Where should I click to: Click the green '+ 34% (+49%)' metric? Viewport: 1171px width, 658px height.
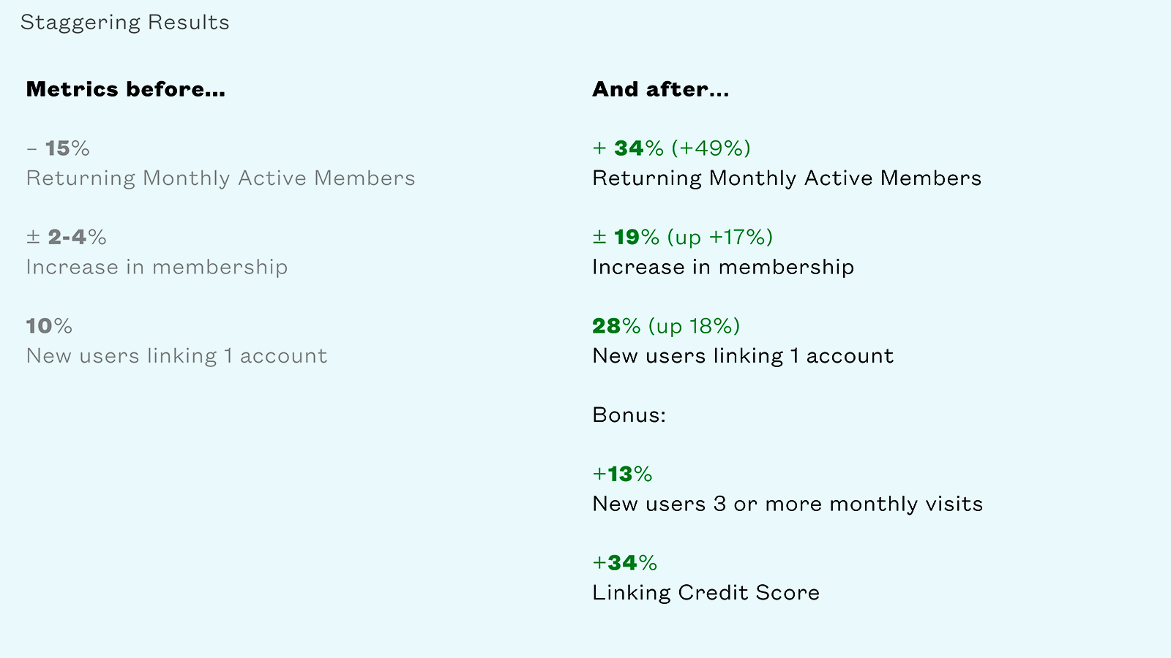point(672,148)
